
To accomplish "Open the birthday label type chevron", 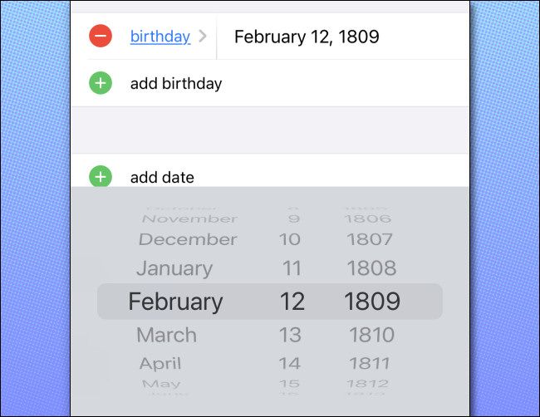I will (203, 37).
